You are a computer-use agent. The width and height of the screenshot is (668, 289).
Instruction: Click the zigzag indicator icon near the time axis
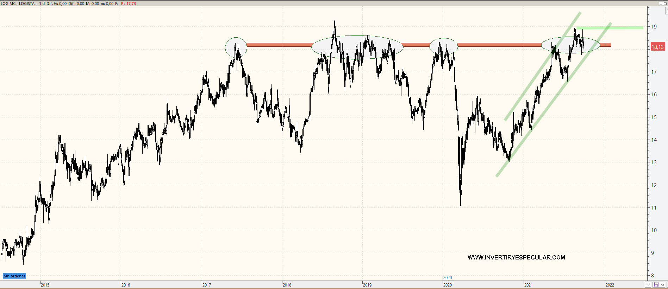click(648, 284)
